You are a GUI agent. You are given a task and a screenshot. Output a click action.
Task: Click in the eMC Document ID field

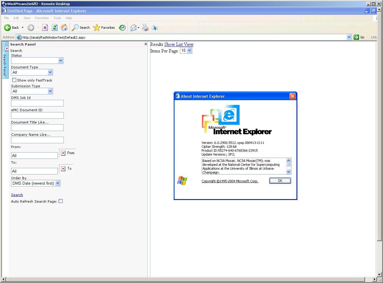[x=37, y=115]
